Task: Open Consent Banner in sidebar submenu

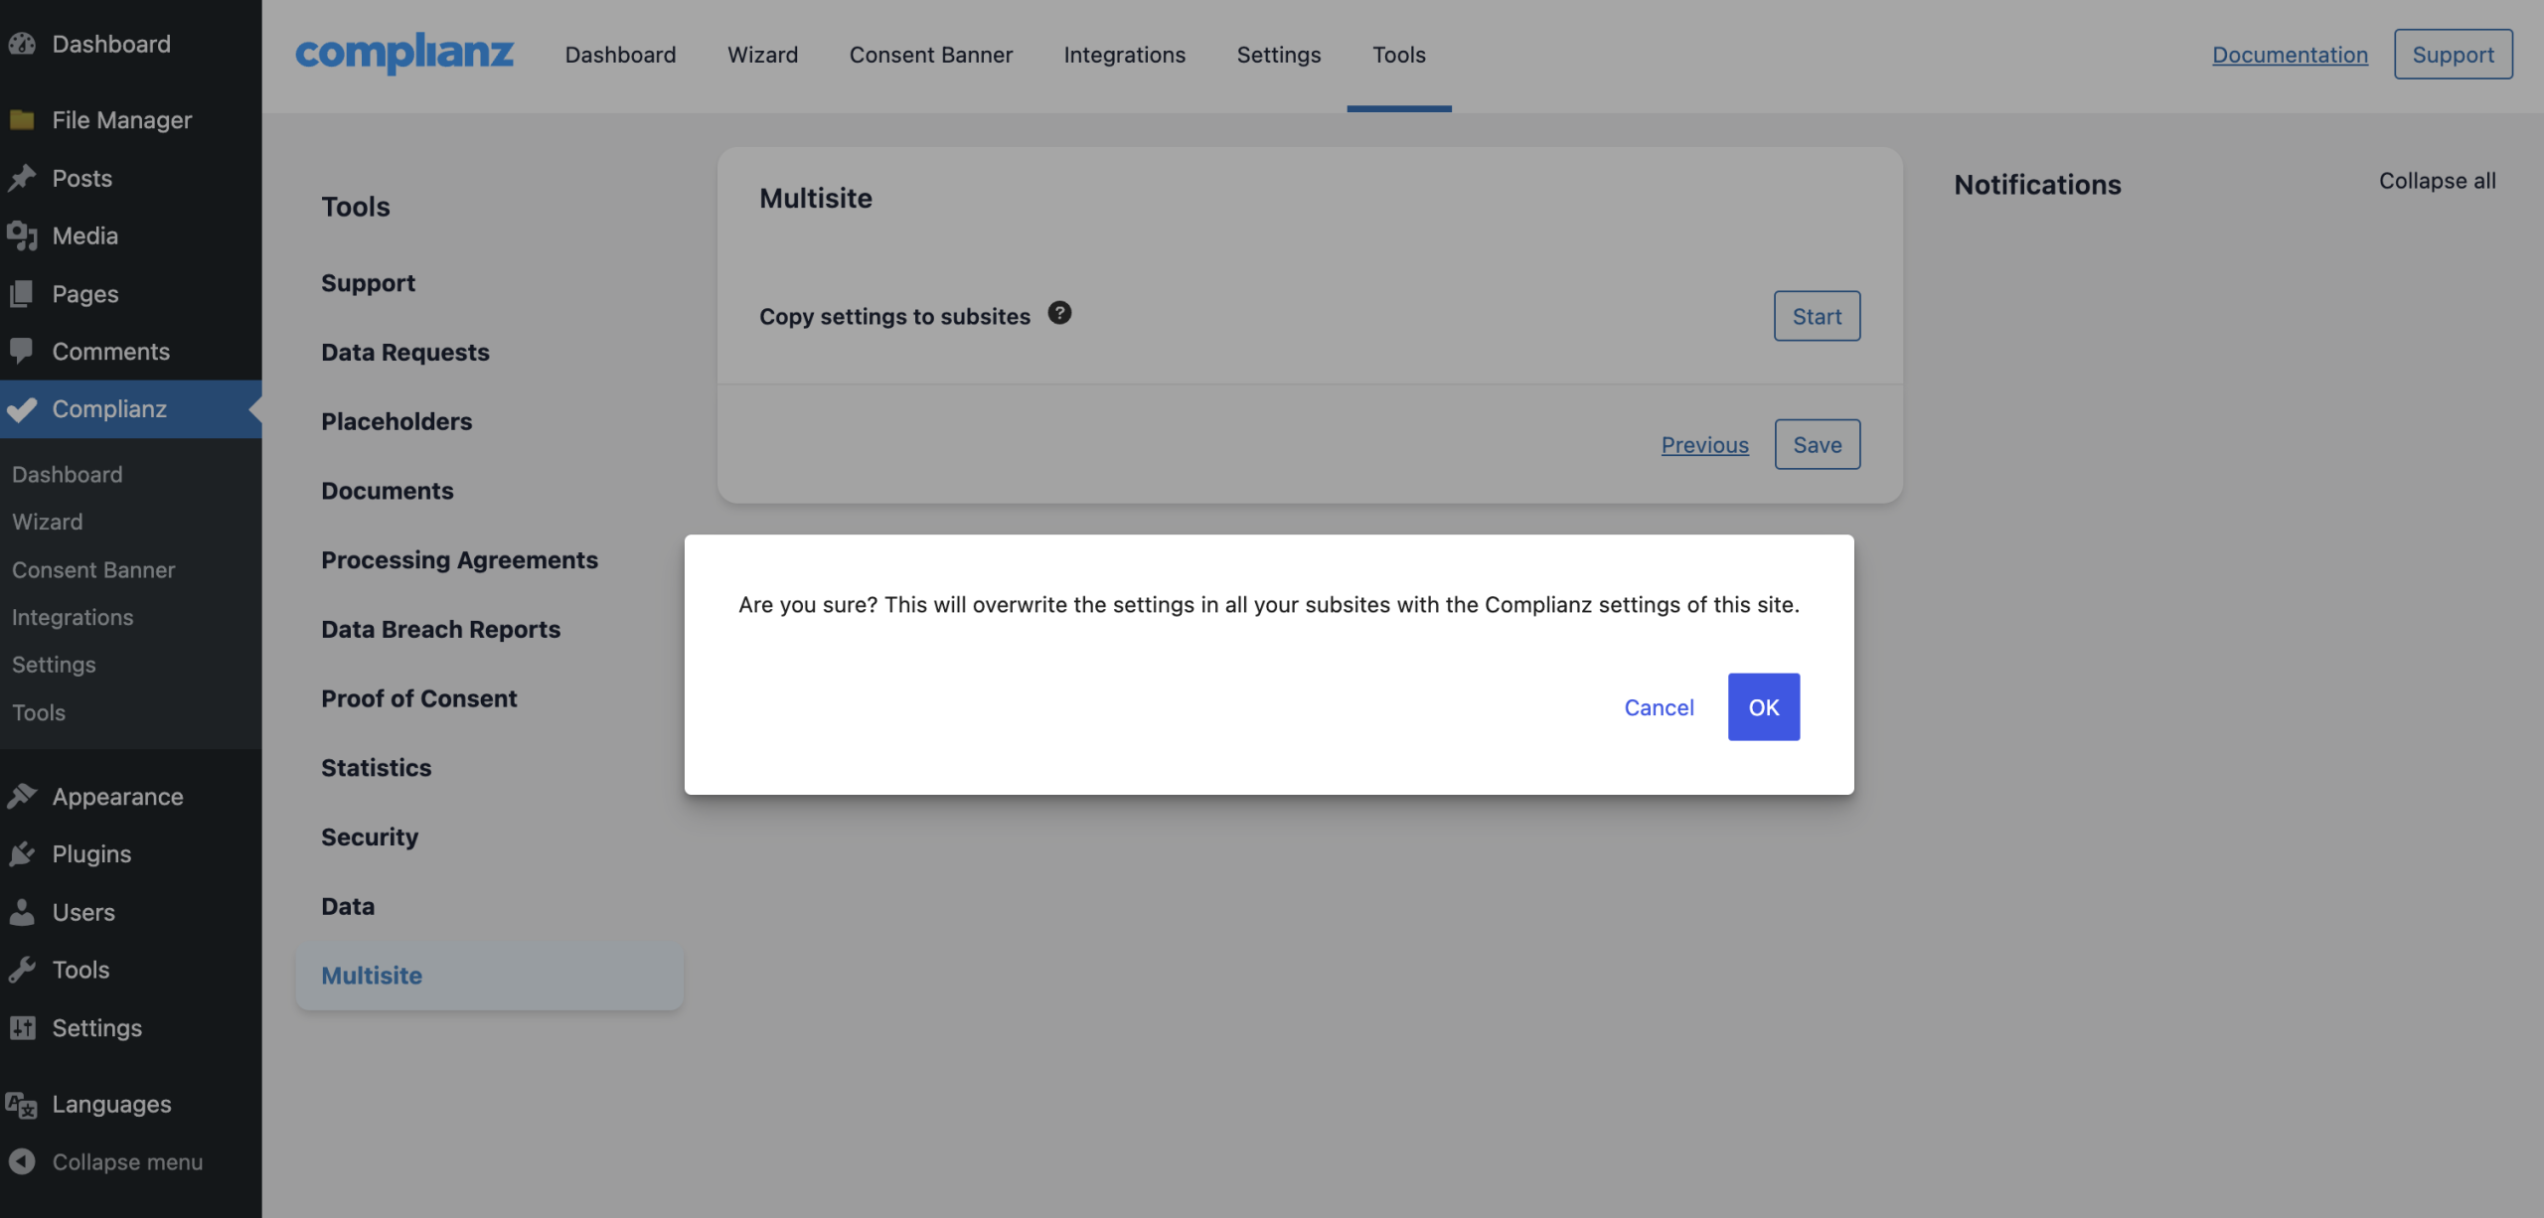Action: click(x=92, y=569)
